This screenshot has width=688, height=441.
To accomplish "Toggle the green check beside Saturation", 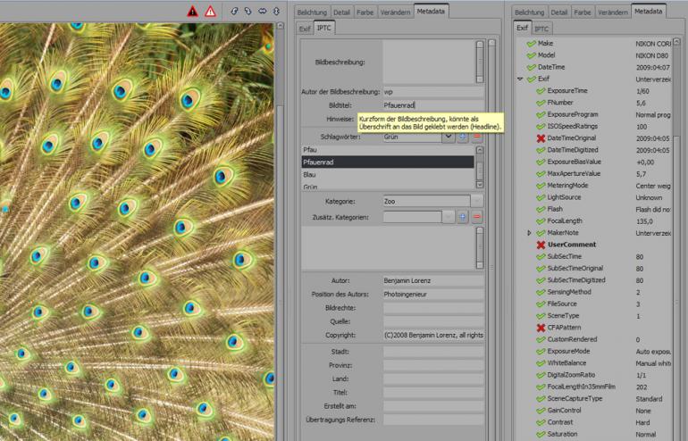I will click(541, 434).
